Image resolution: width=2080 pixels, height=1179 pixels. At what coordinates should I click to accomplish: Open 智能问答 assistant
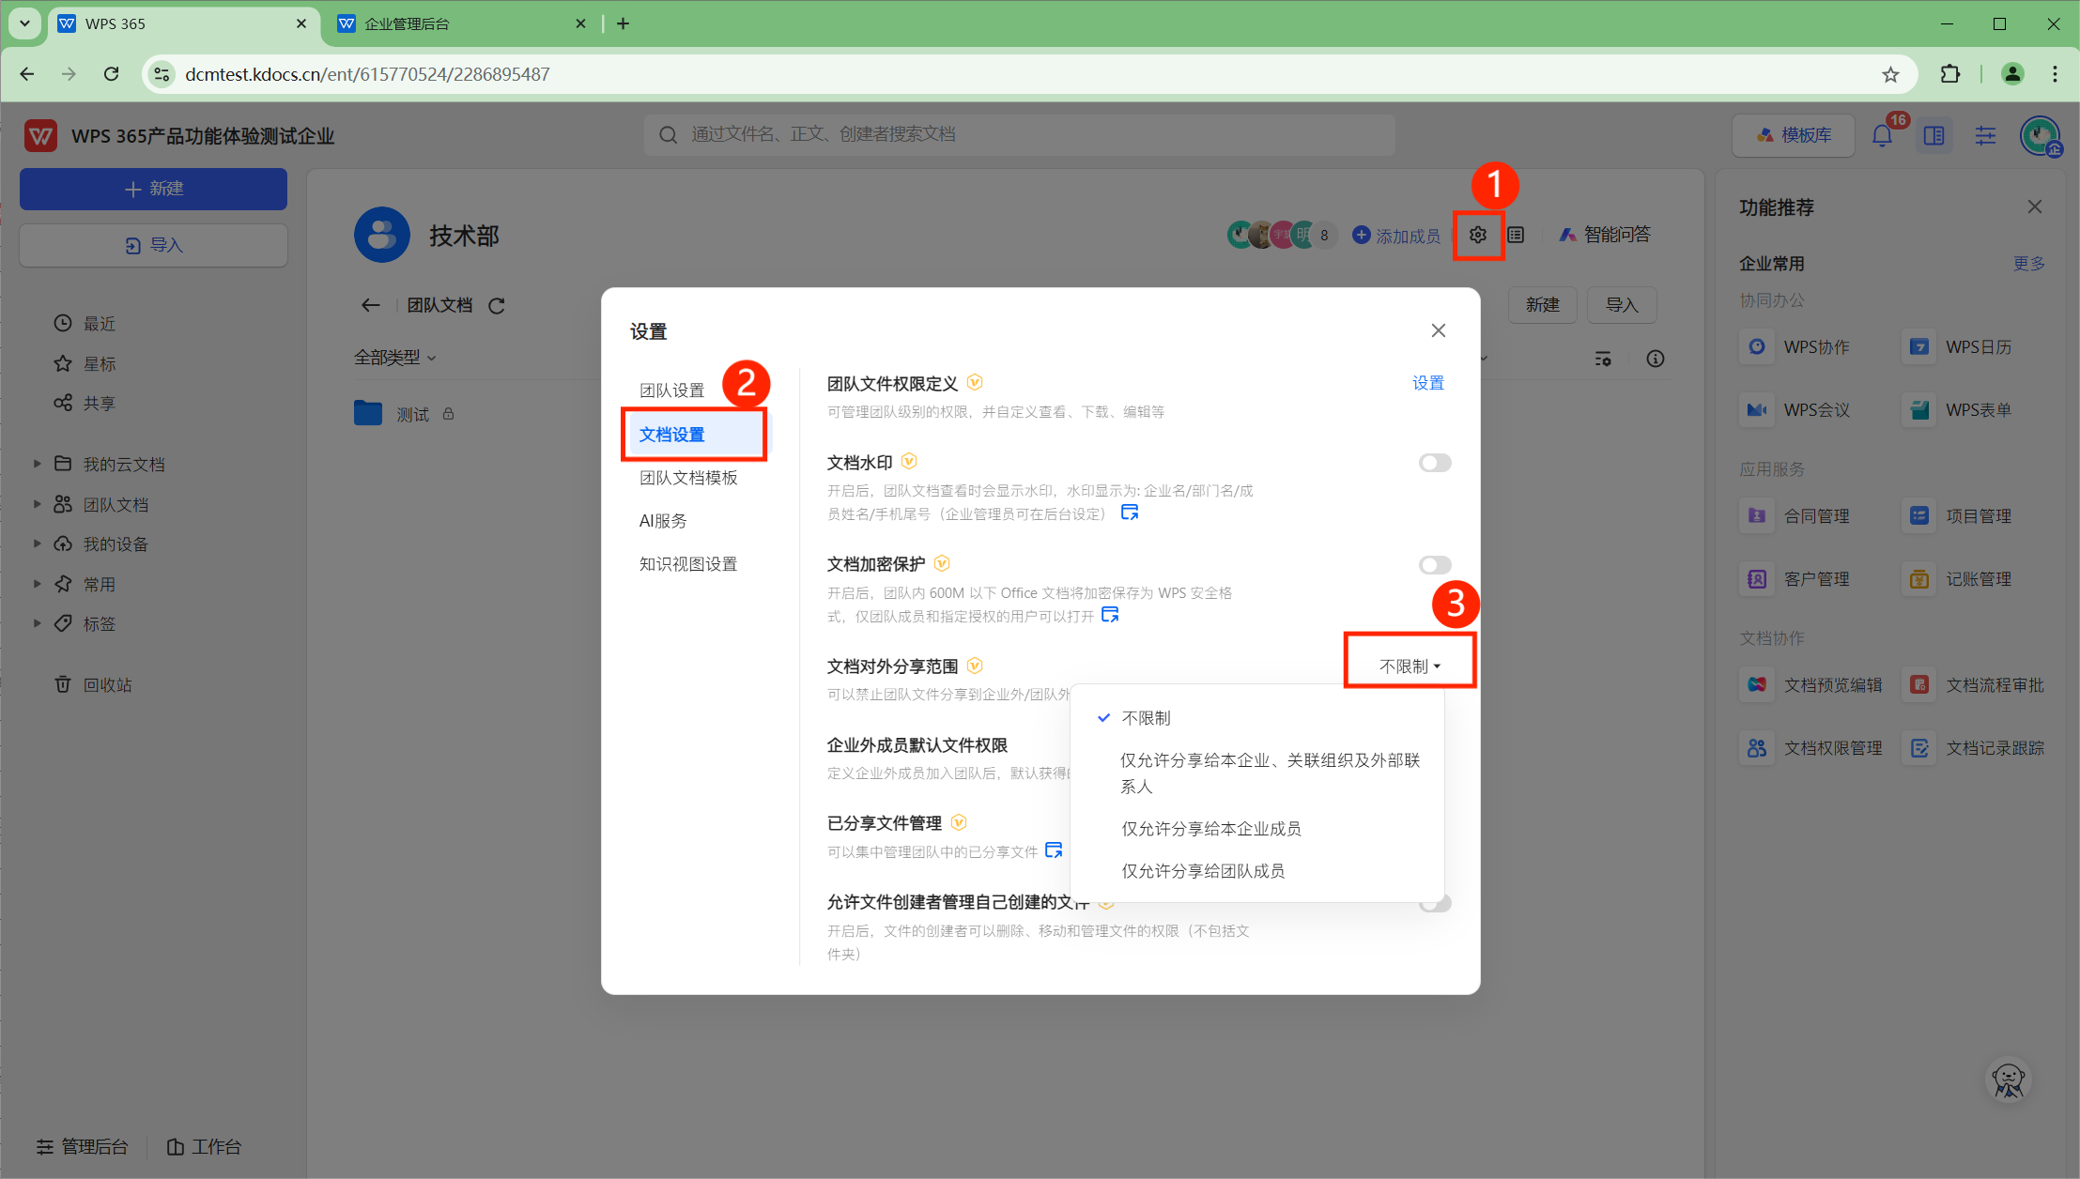1604,235
